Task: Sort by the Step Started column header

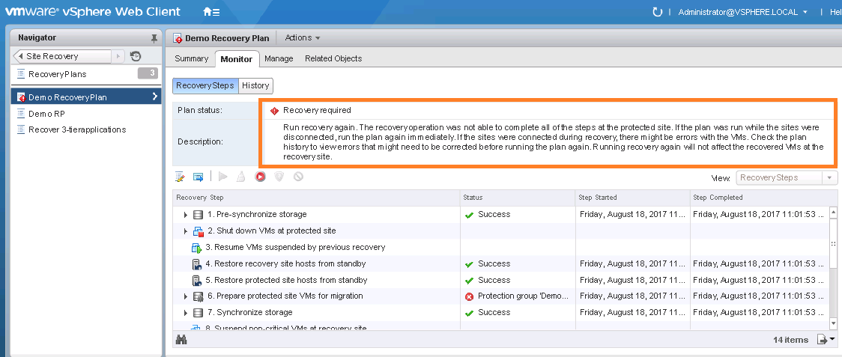Action: [632, 198]
